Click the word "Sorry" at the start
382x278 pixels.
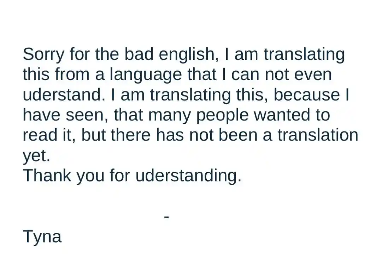[43, 54]
